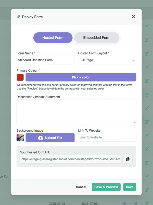Click the red Primary Colour swatch
The width and height of the screenshot is (153, 205).
20,77
